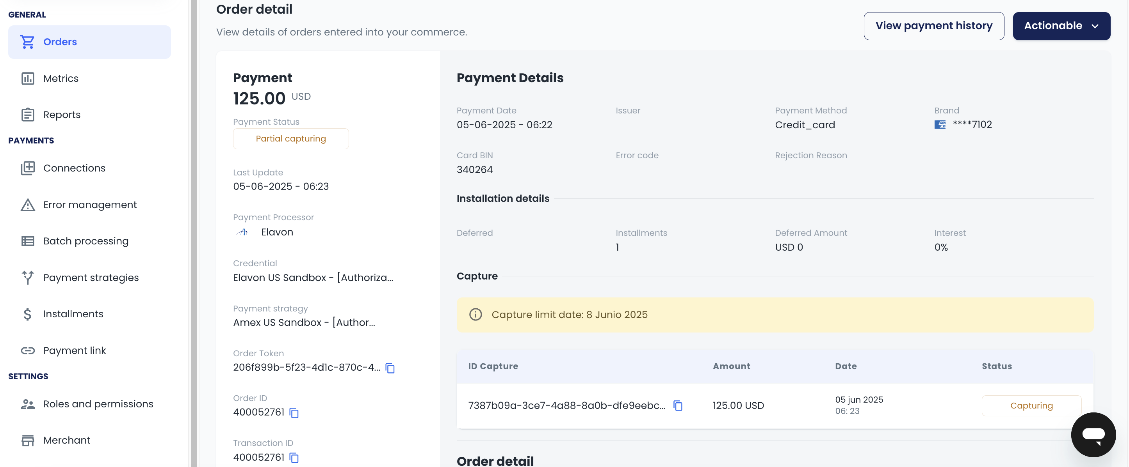Select Payment strategies in sidebar

(91, 278)
